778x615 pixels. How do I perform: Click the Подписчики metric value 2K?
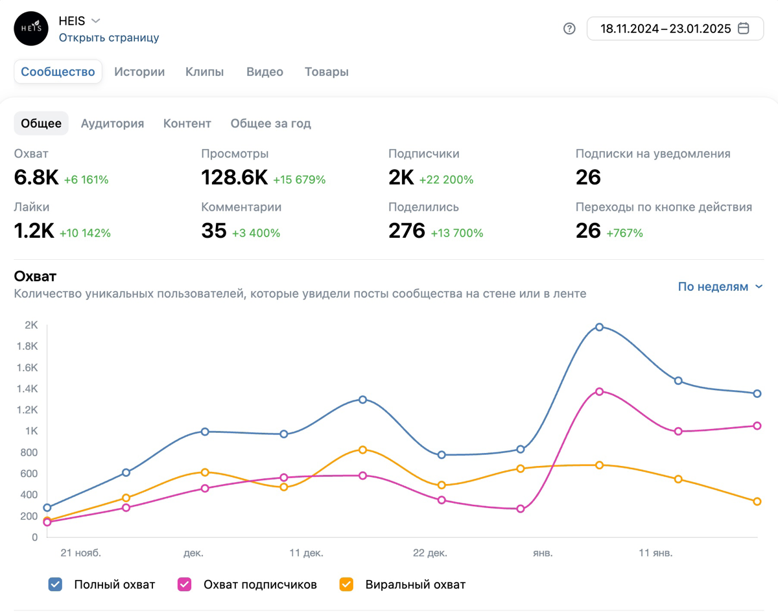tap(401, 178)
